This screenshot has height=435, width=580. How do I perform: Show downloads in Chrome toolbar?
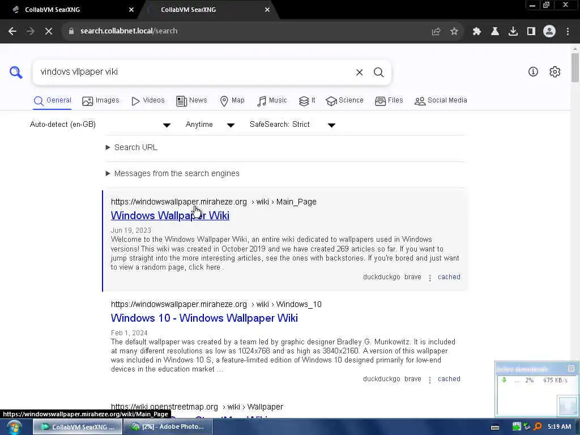coord(513,32)
